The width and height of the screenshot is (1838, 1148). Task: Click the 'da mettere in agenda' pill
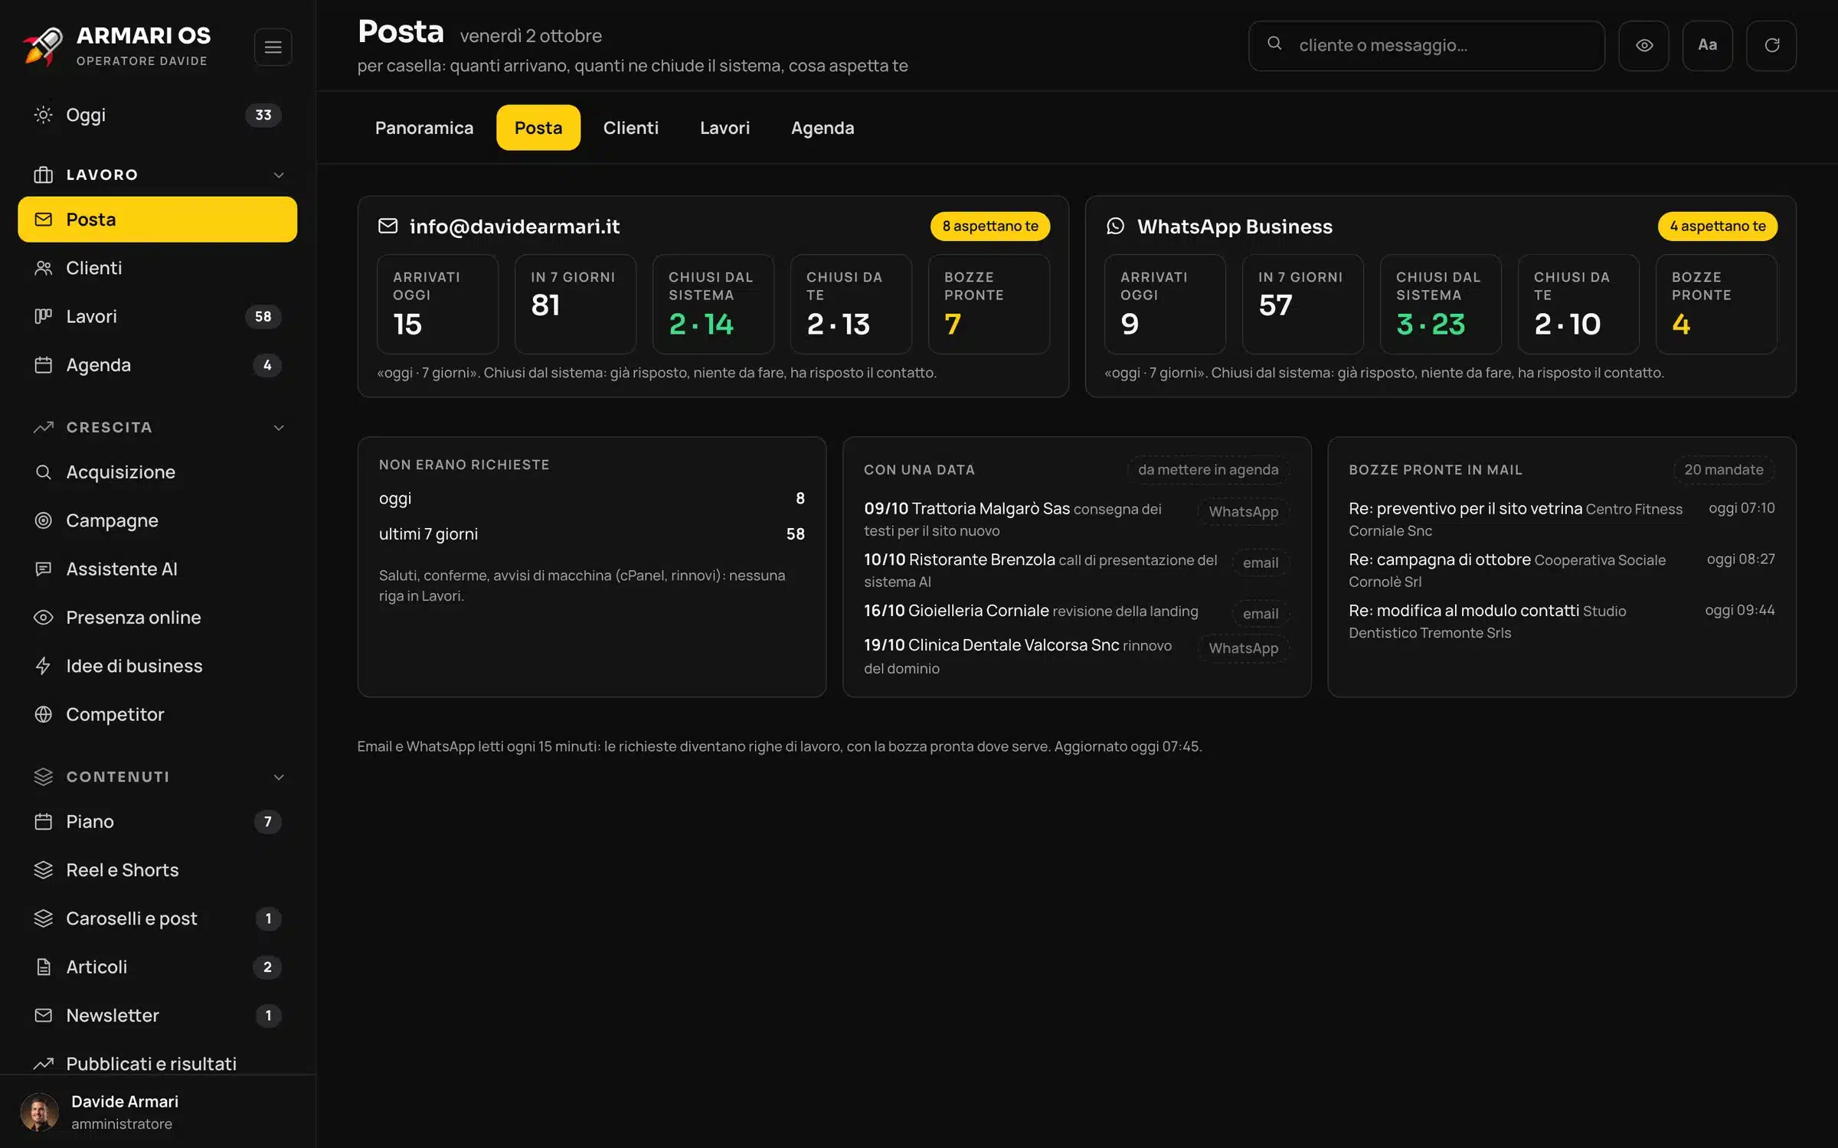1208,470
